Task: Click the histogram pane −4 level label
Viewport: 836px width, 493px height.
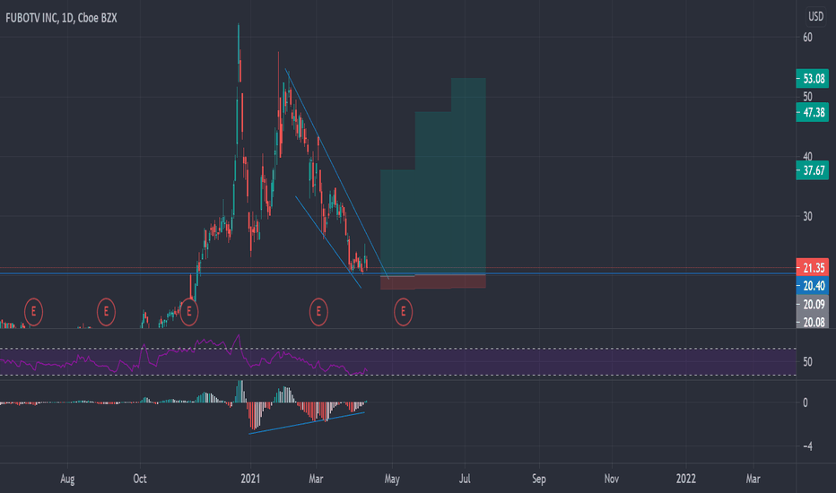Action: tap(806, 446)
